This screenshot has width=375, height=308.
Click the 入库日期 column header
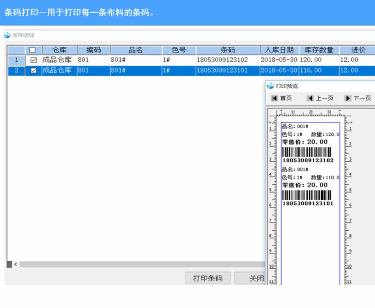coord(279,50)
